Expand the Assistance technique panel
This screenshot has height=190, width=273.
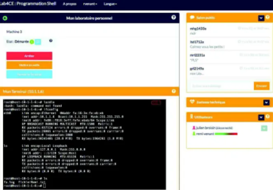coord(266,102)
